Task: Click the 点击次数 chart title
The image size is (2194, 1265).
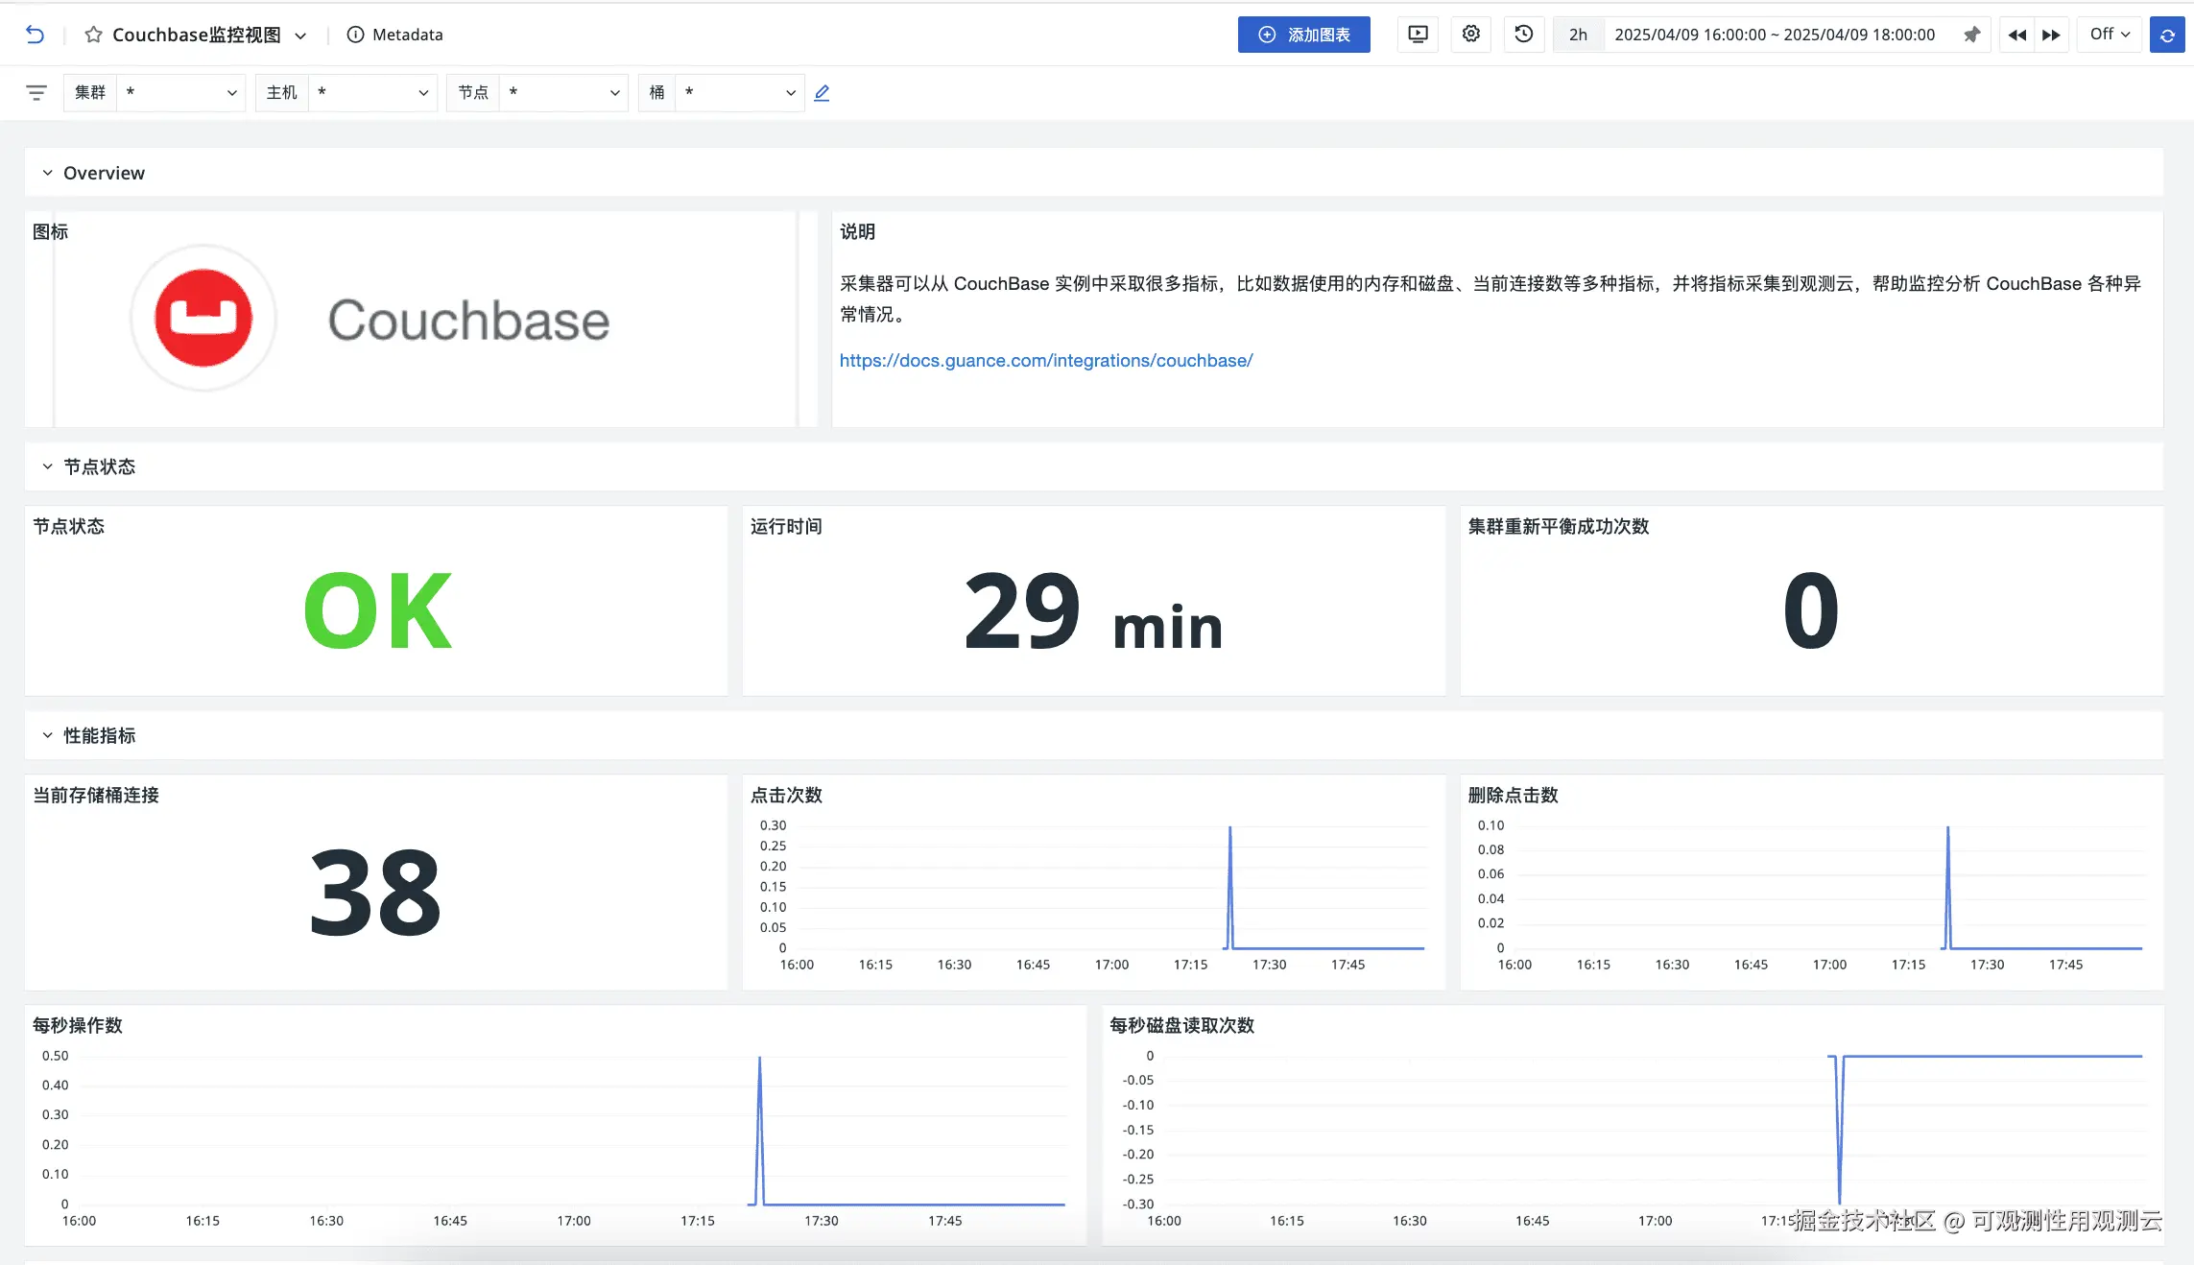Action: pyautogui.click(x=786, y=795)
